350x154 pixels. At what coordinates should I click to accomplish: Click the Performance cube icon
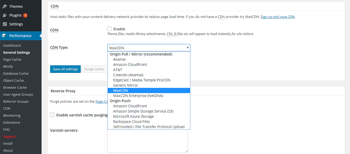tap(4, 36)
